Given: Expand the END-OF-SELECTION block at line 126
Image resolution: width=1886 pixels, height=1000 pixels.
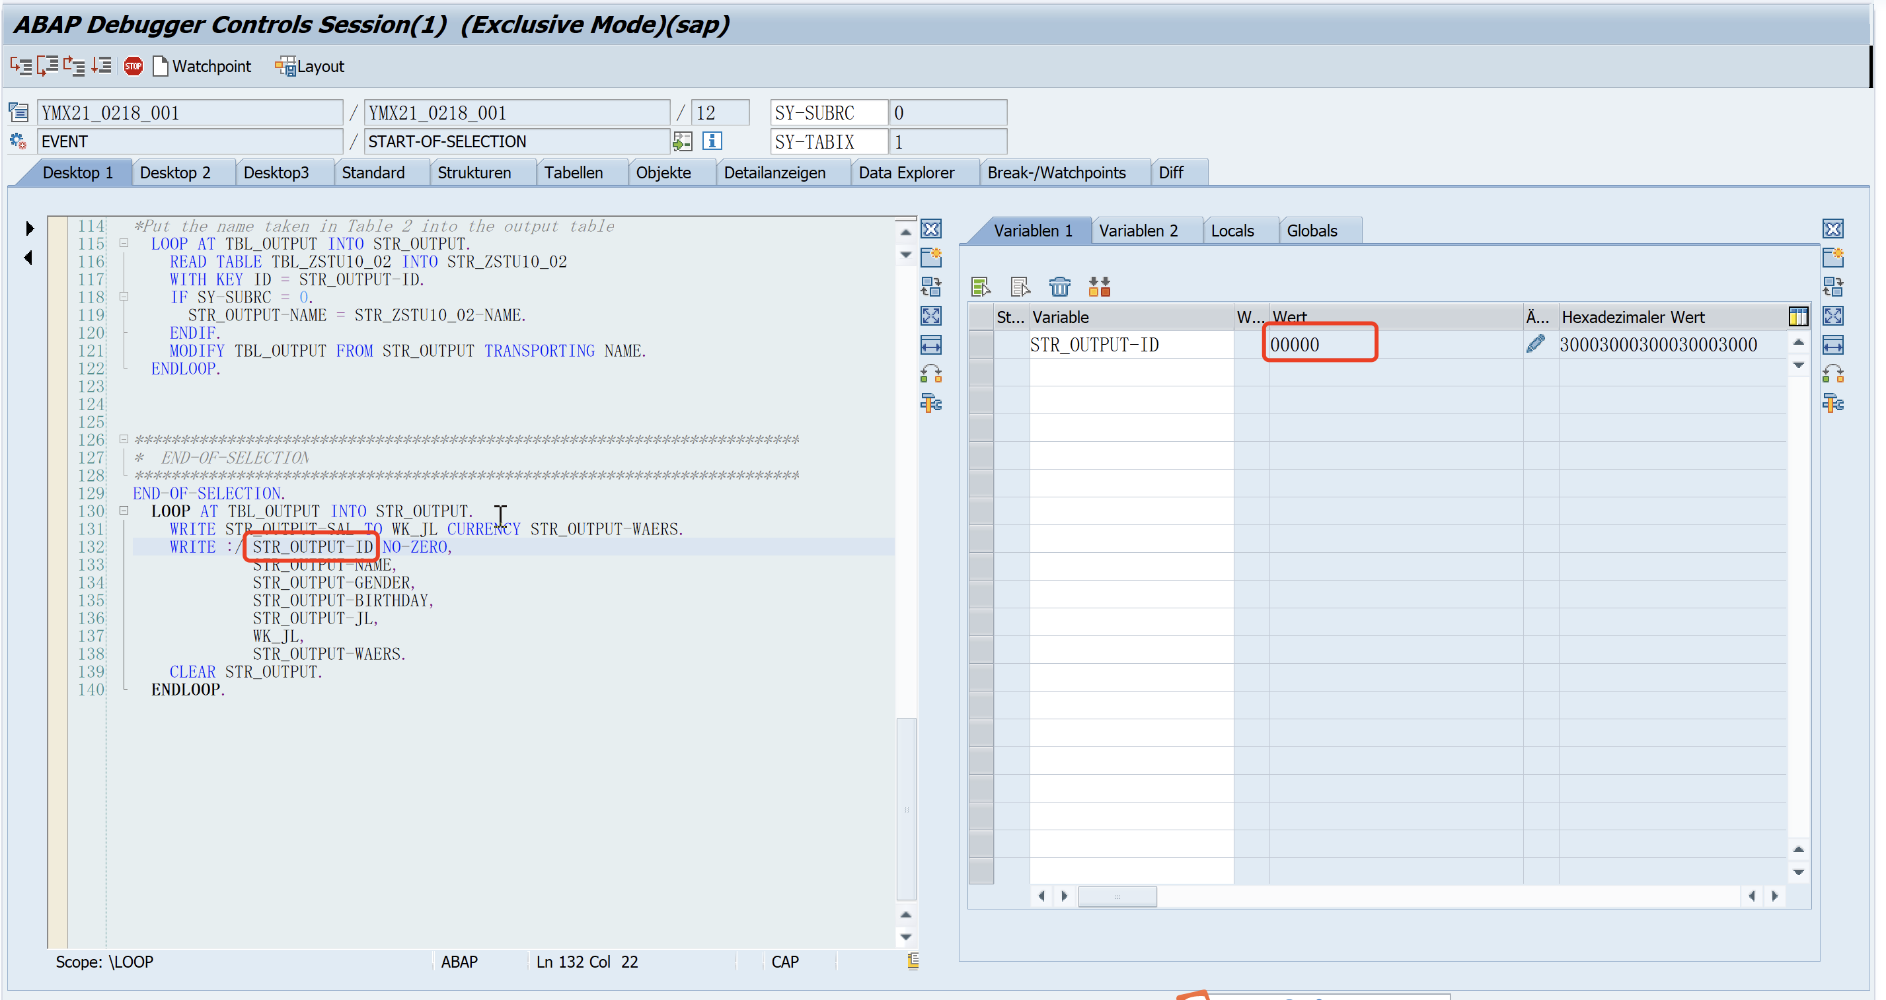Looking at the screenshot, I should click(124, 440).
